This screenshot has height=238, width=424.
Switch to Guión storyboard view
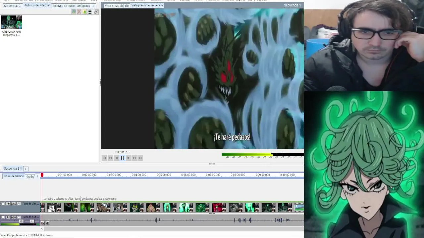click(x=30, y=177)
